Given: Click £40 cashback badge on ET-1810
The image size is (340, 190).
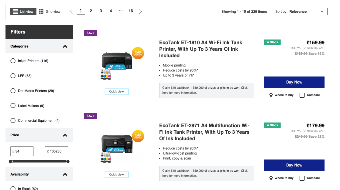Looking at the screenshot, I should 138,53.
